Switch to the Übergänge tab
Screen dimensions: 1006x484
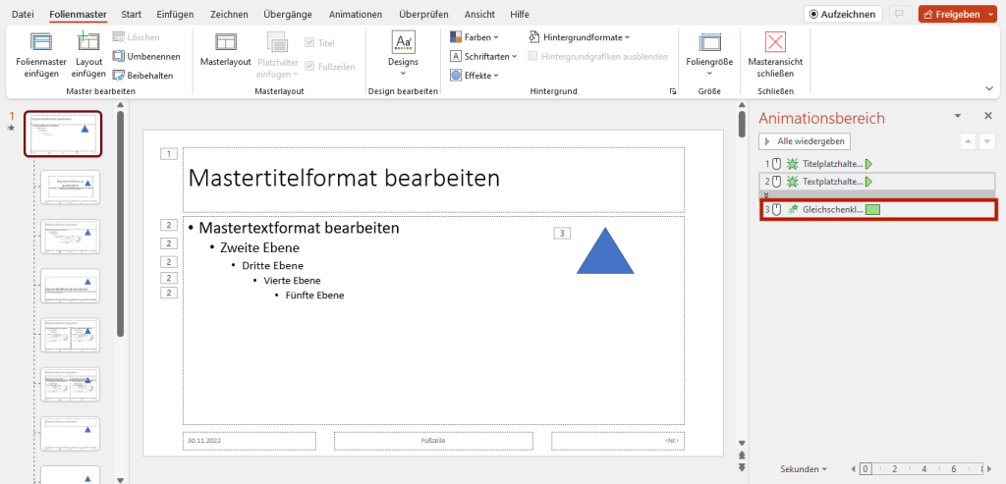point(288,14)
